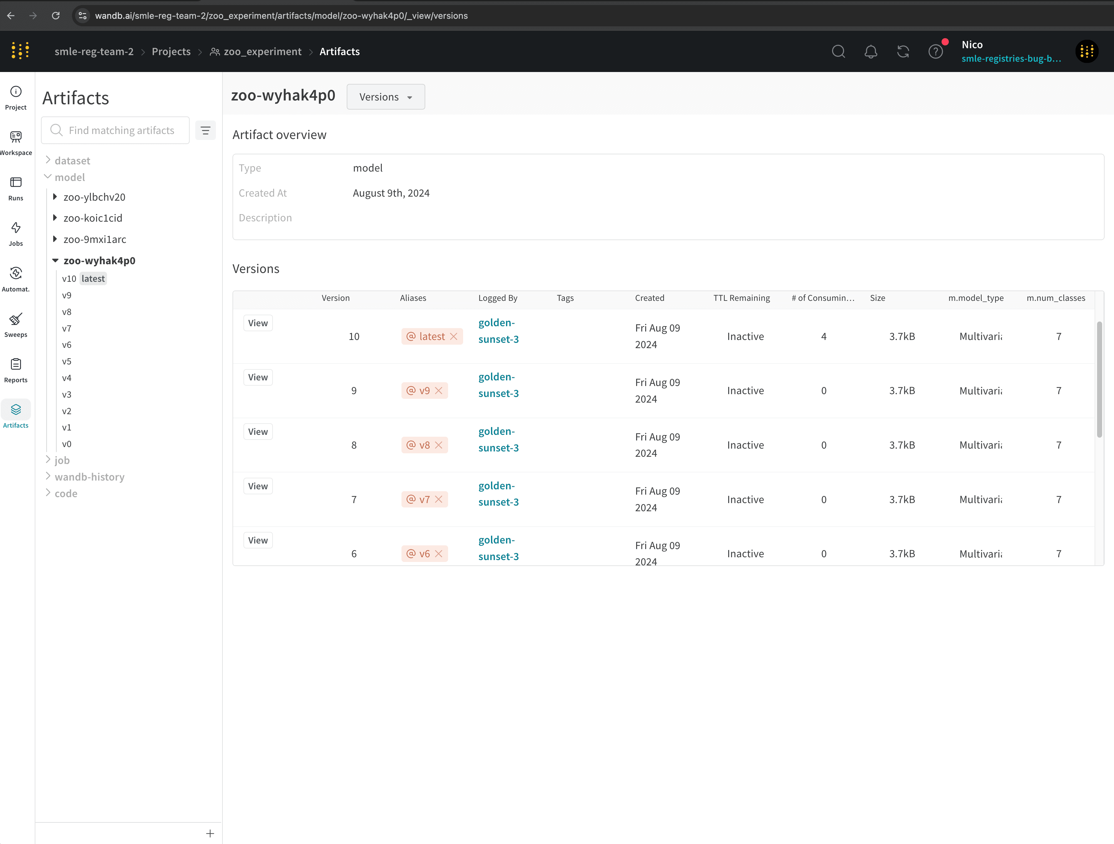Remove the v9 alias tag
The height and width of the screenshot is (844, 1114).
coord(439,391)
